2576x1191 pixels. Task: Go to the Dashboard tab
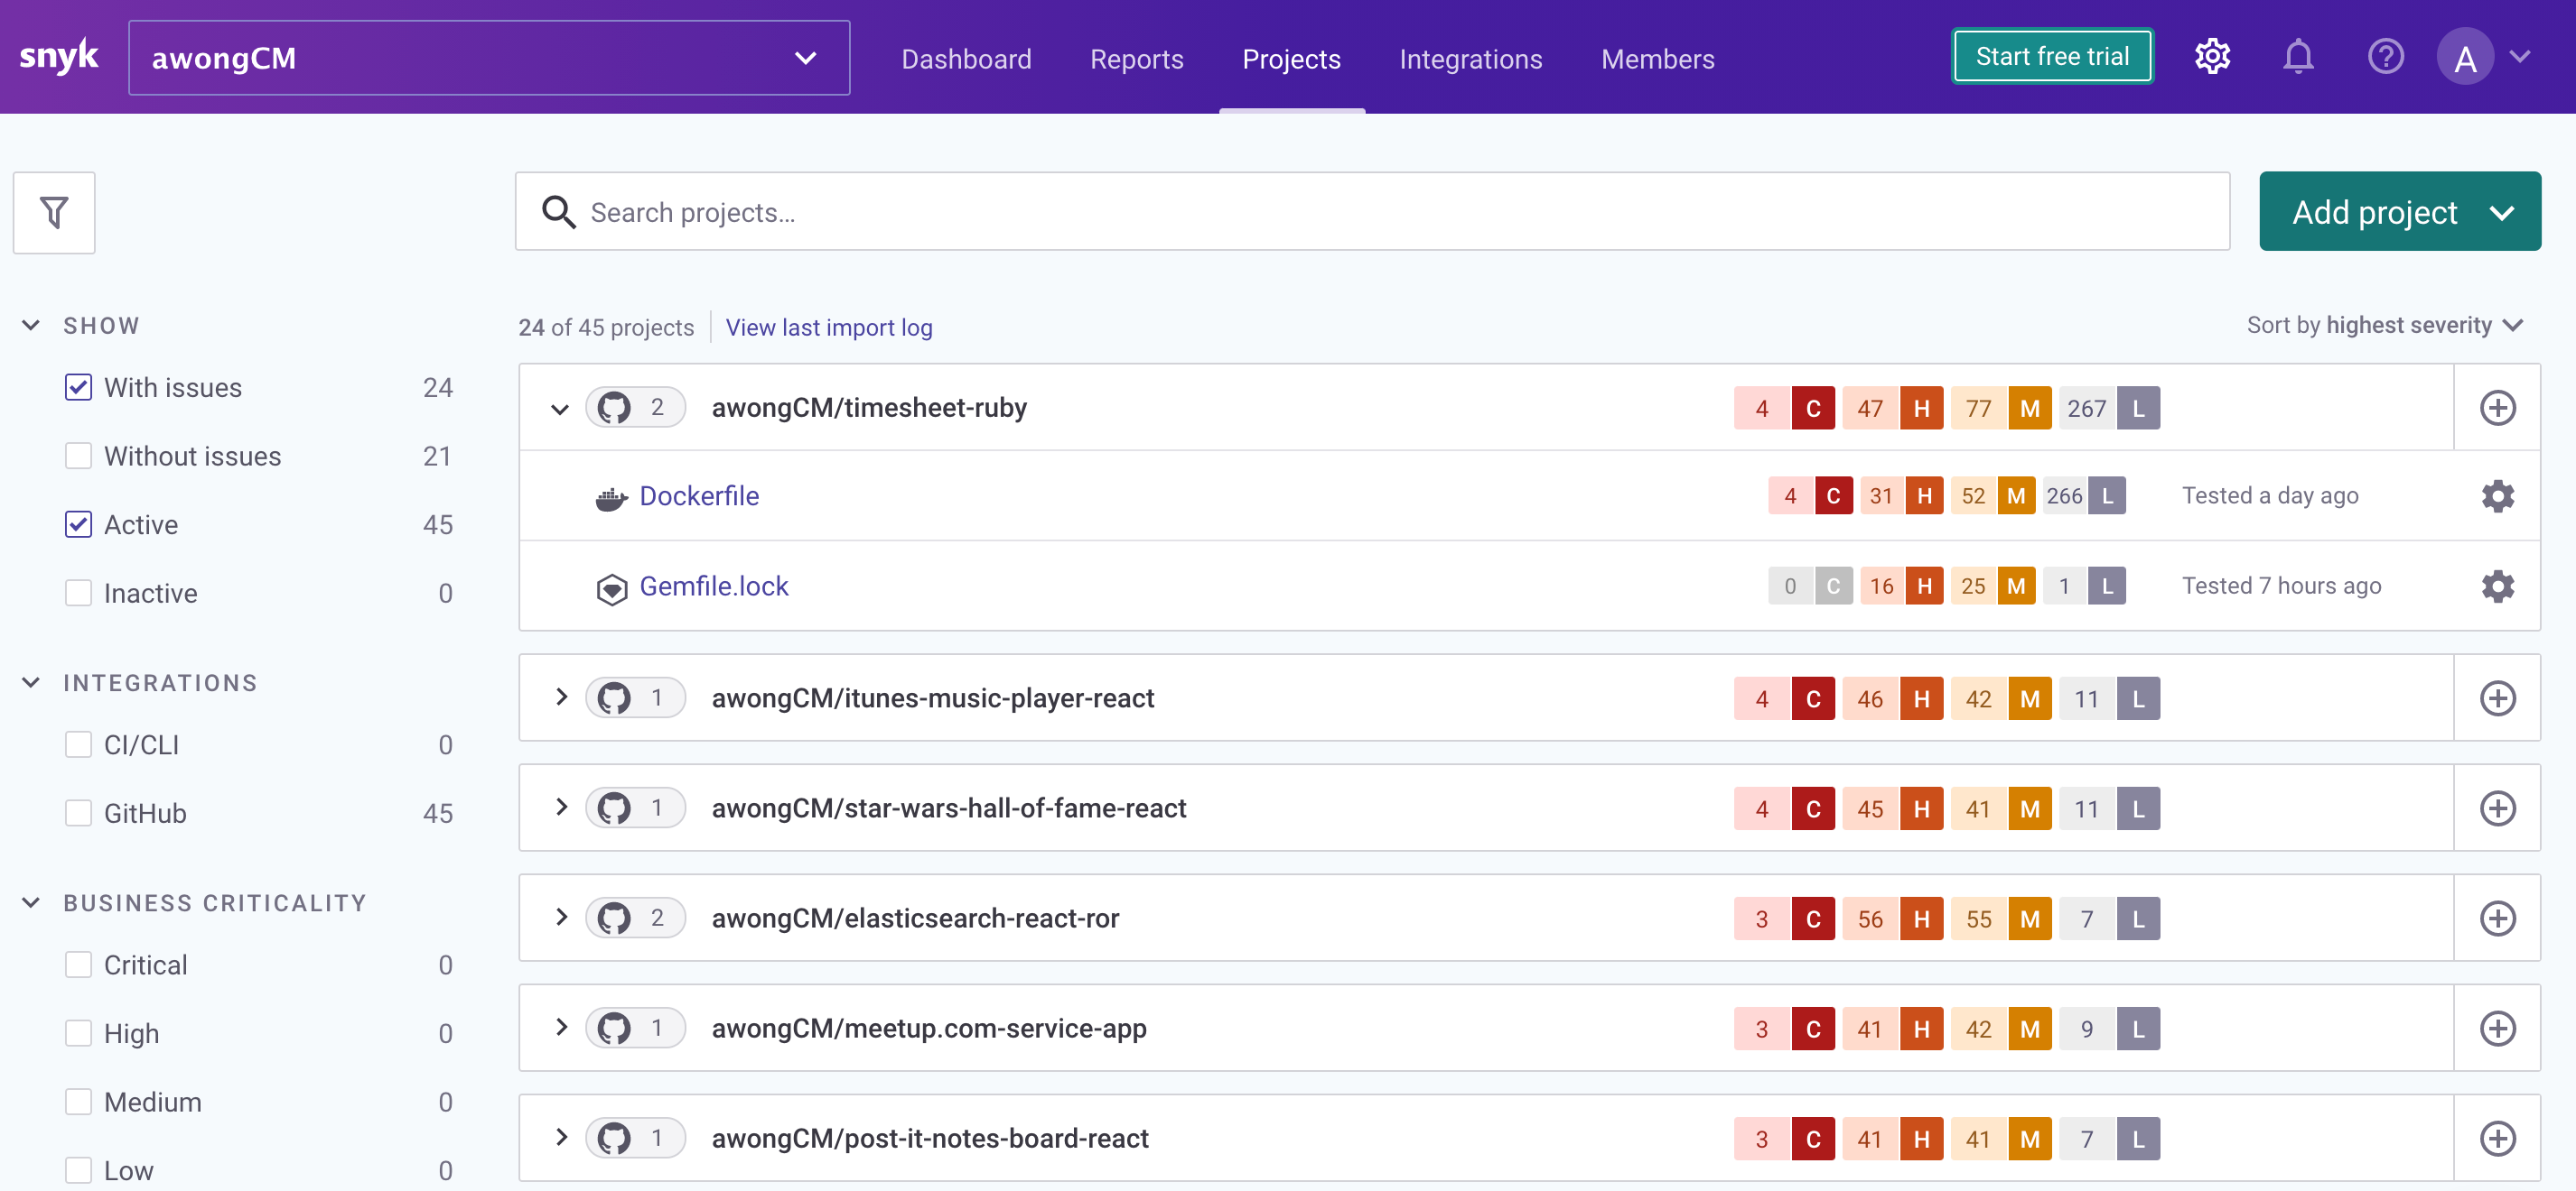click(966, 59)
